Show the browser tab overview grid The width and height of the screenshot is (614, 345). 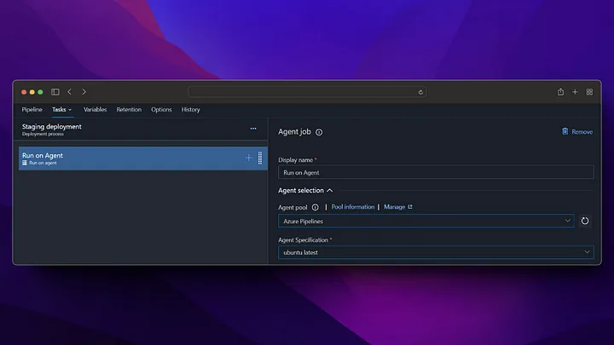point(589,92)
